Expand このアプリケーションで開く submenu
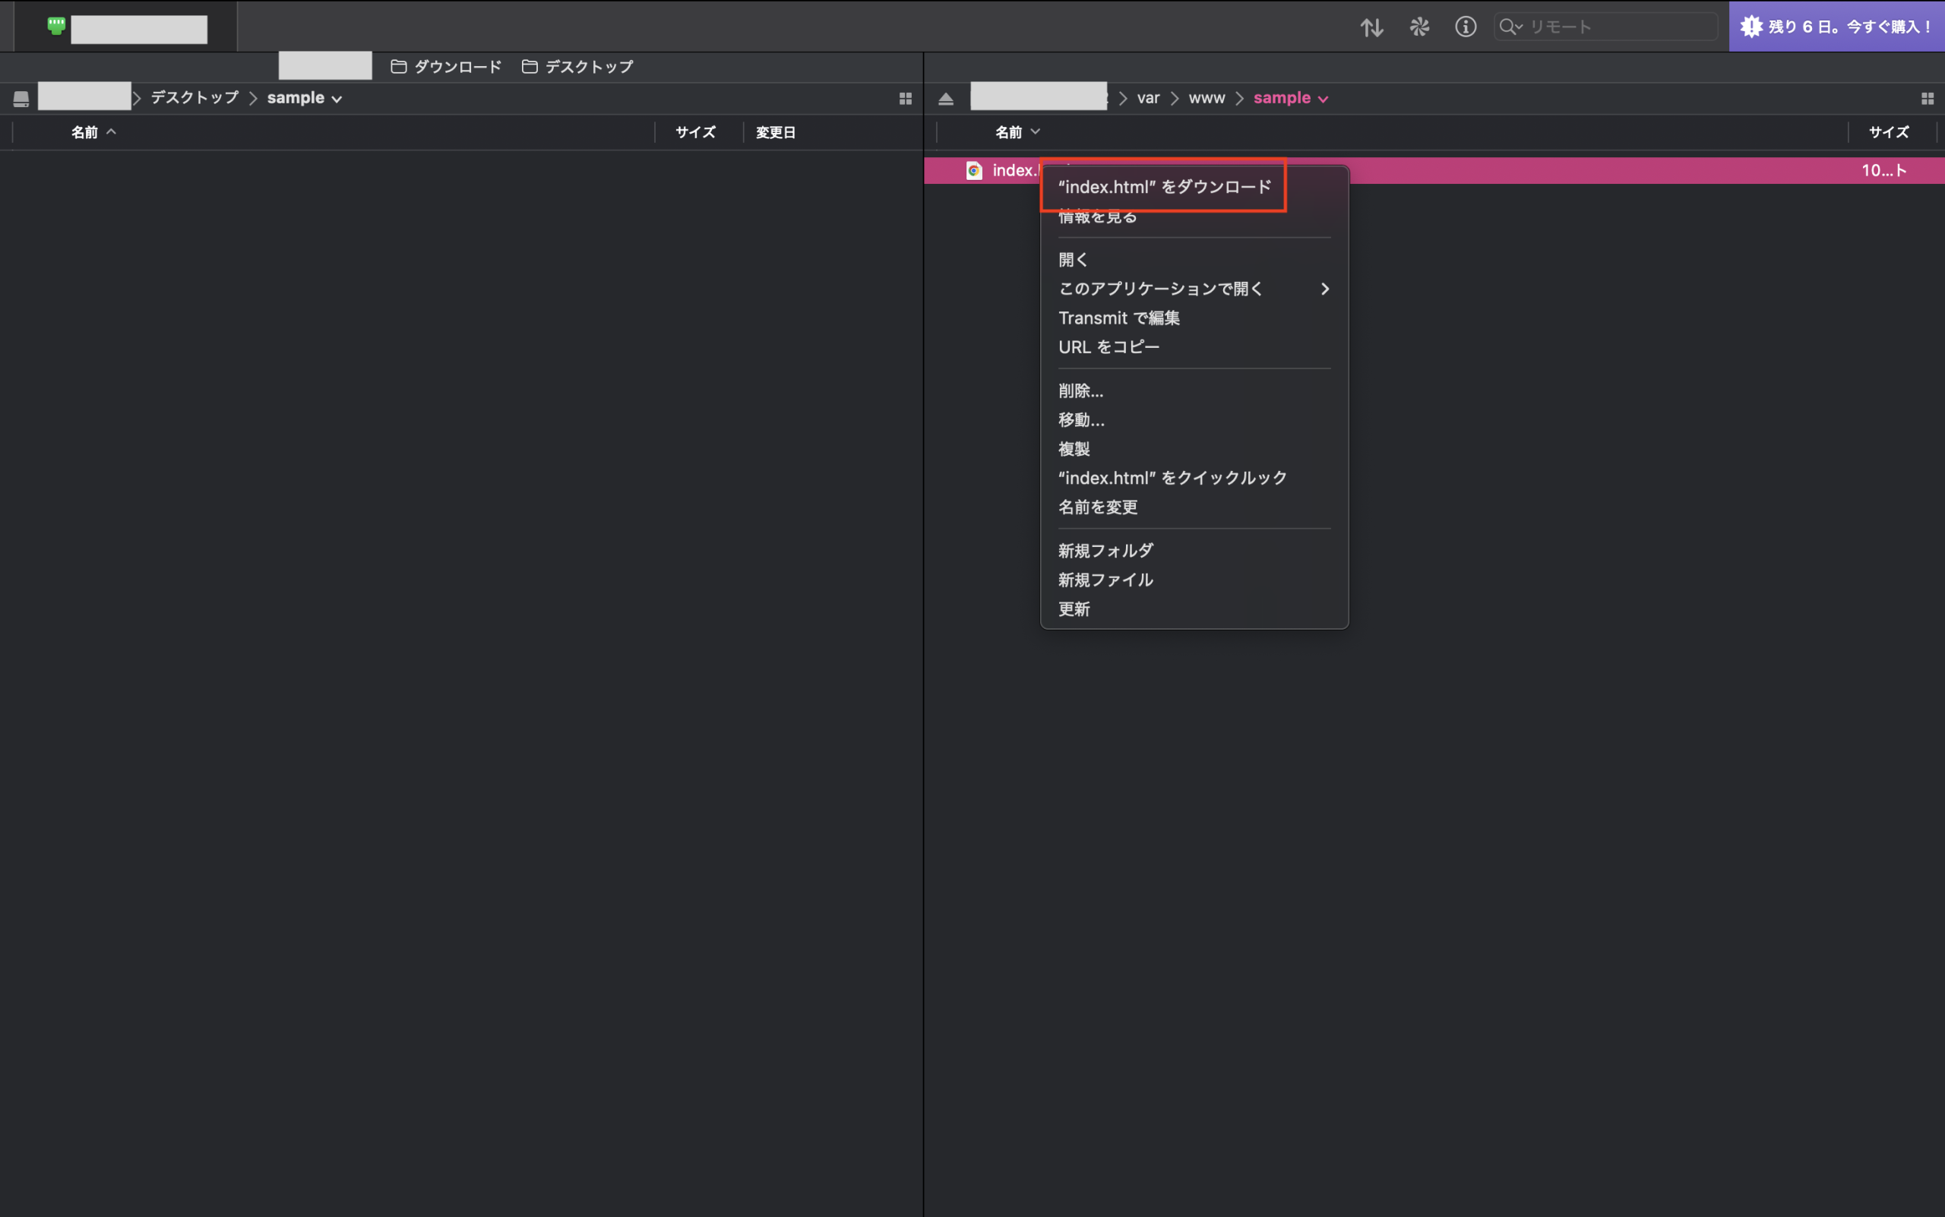This screenshot has width=1945, height=1217. tap(1194, 289)
